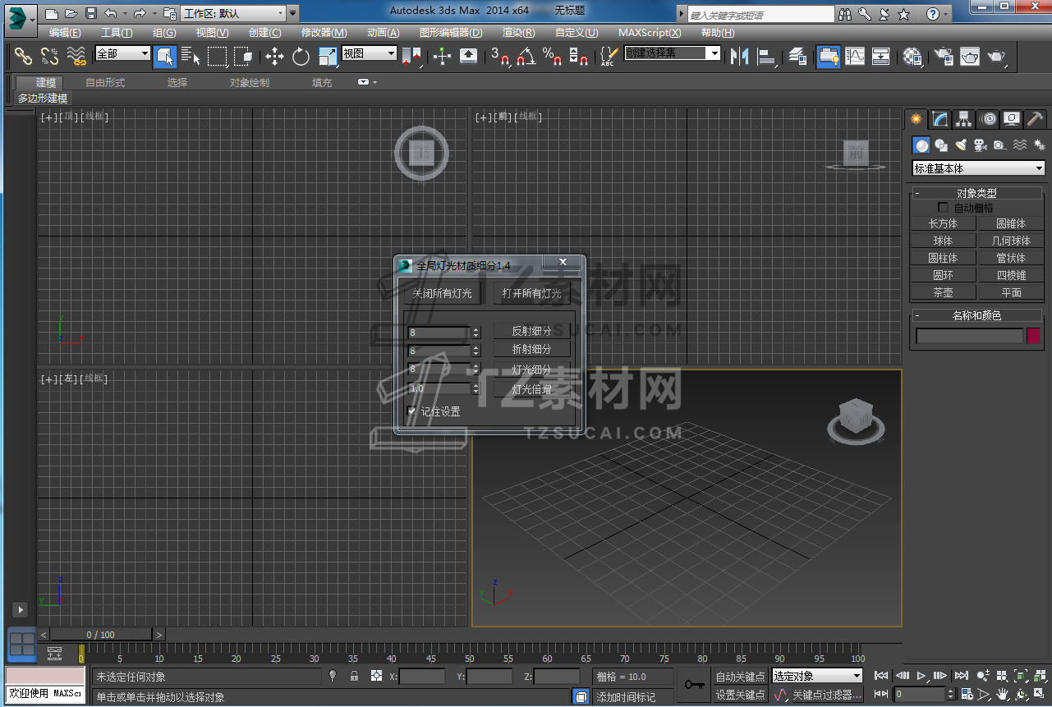This screenshot has width=1052, height=707.
Task: Toggle the Spinner Snap icon
Action: coord(578,56)
